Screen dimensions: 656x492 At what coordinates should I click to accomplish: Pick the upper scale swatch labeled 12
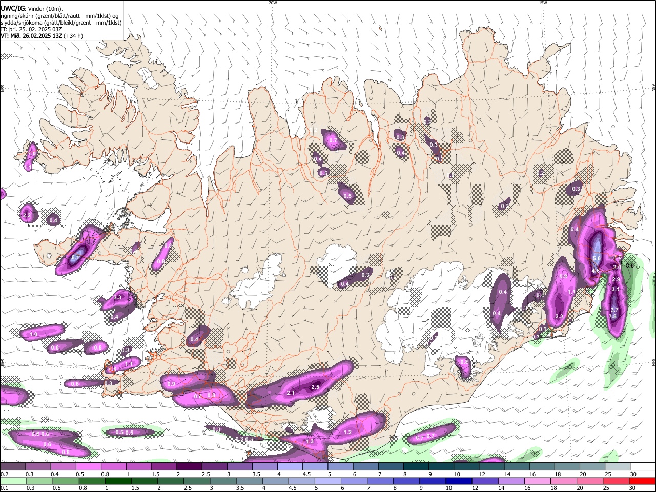pos(492,467)
